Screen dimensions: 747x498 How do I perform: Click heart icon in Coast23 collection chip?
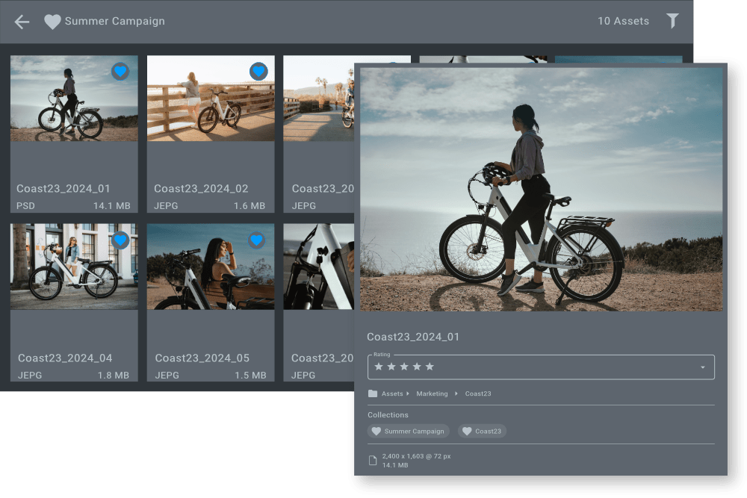click(467, 432)
